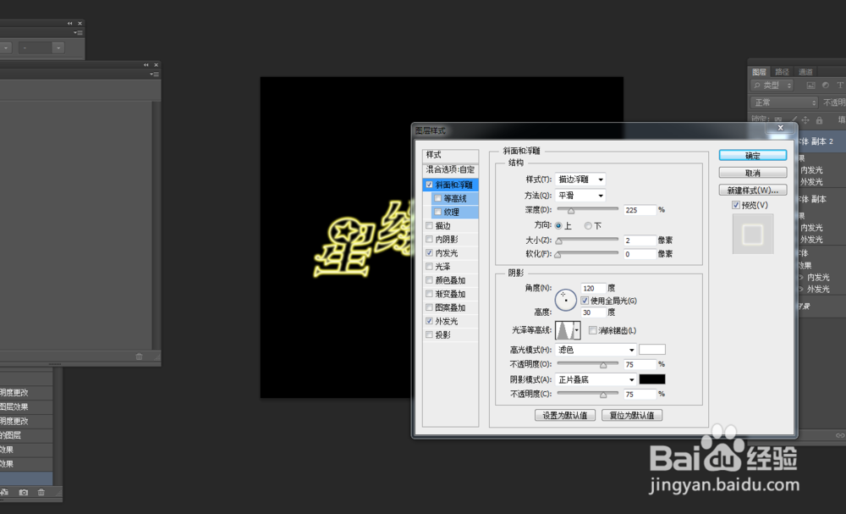Open the 光泽等高线 contour editor
The width and height of the screenshot is (846, 514).
coord(566,329)
